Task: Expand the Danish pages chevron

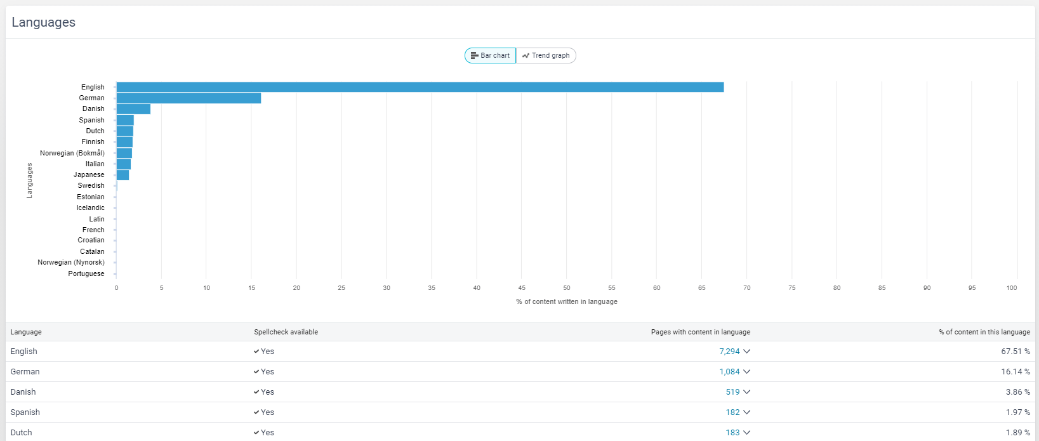Action: click(747, 392)
